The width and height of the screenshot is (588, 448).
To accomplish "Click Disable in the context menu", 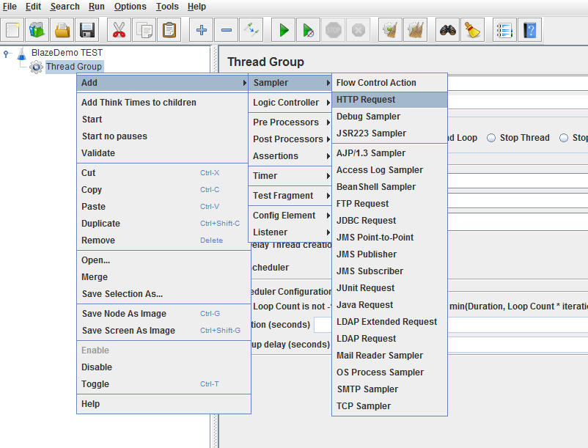I will (x=97, y=367).
